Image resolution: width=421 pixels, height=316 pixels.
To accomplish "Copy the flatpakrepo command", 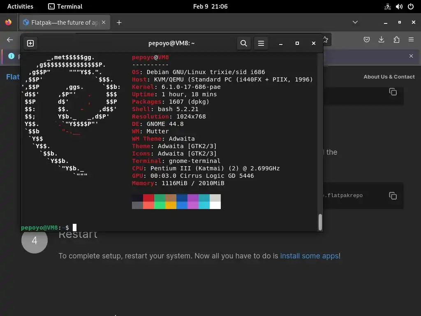I will click(x=393, y=195).
